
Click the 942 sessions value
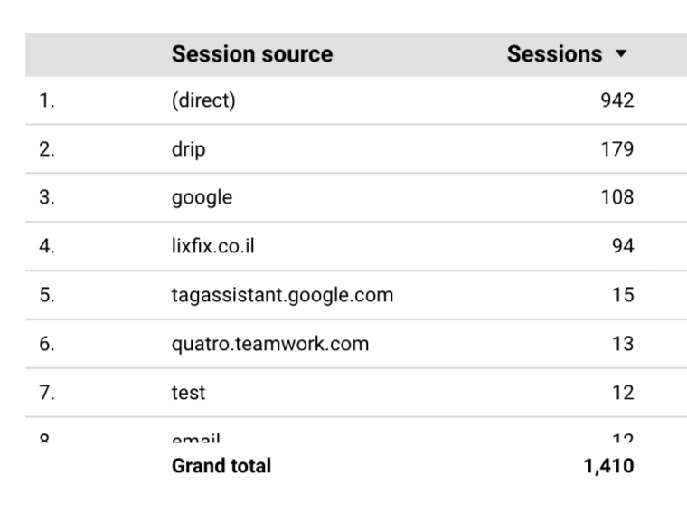[x=617, y=100]
